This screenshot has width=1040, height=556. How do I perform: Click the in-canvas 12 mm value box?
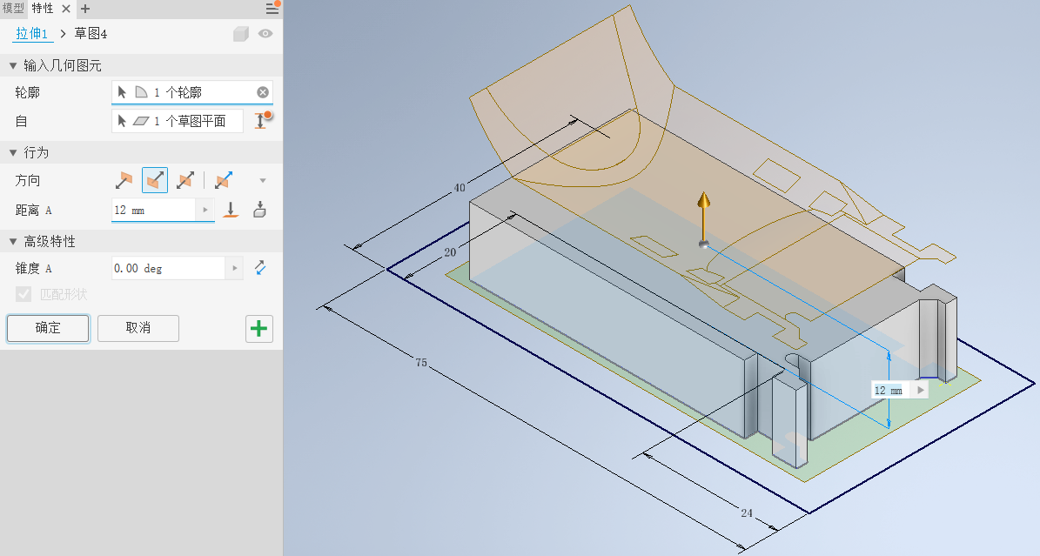coord(892,390)
